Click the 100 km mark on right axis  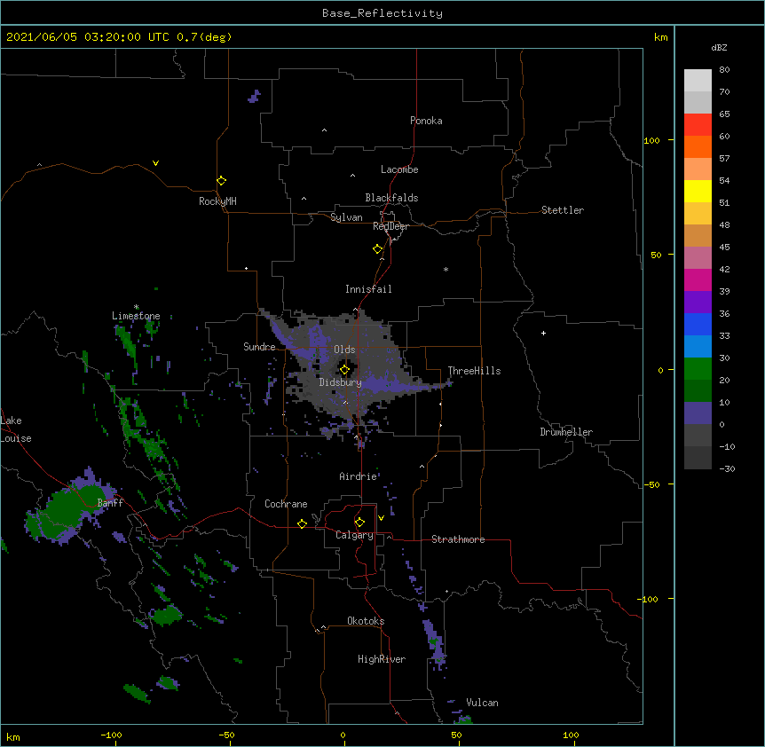[x=651, y=141]
